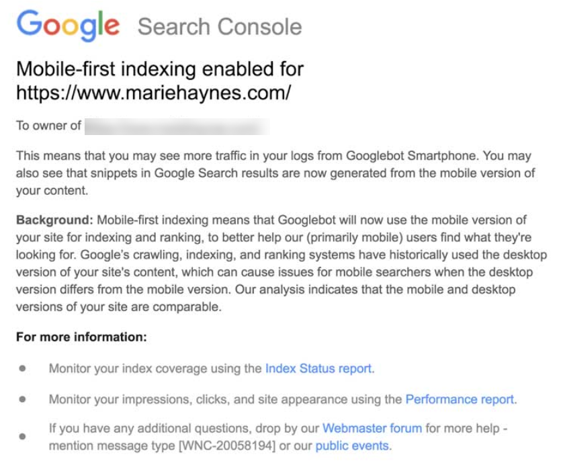Follow the public events link
This screenshot has height=469, width=561.
352,445
